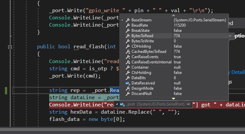Select the CDHolding wrench property icon

128,46
